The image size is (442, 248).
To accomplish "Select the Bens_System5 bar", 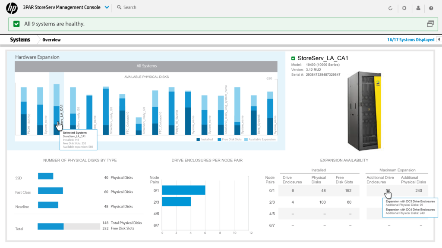I will pos(254,115).
